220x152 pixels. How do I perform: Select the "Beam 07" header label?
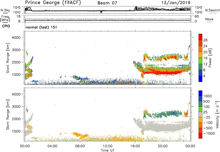point(107,3)
